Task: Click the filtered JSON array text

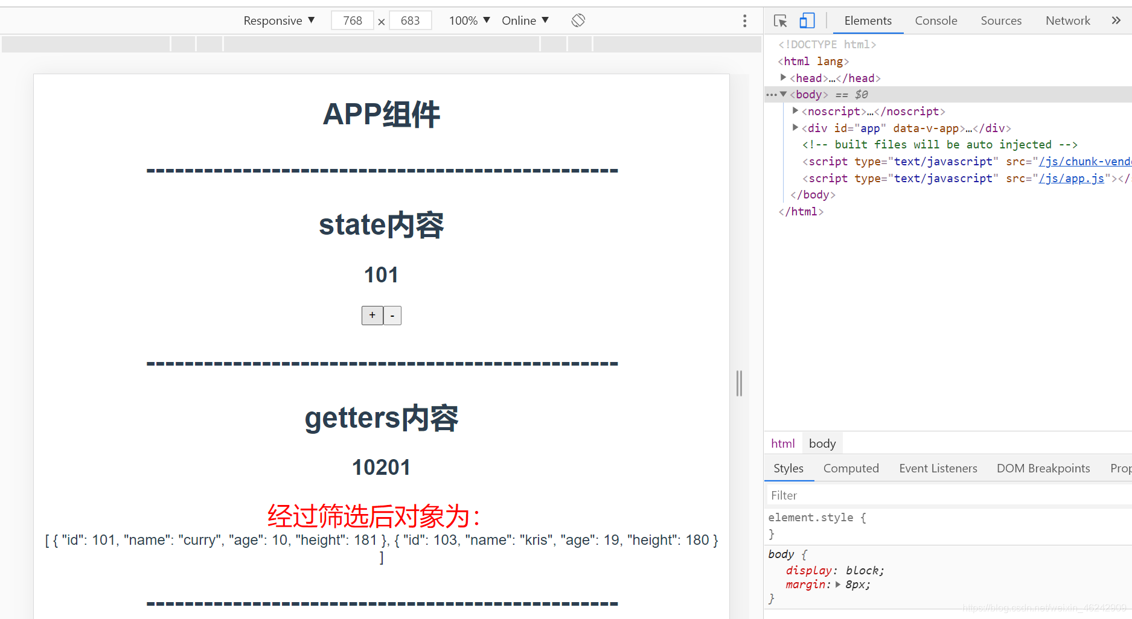Action: coord(382,548)
